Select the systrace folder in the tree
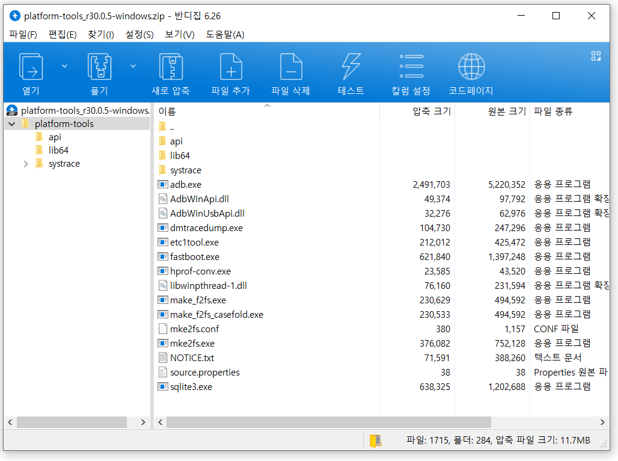This screenshot has height=461, width=618. coord(64,164)
